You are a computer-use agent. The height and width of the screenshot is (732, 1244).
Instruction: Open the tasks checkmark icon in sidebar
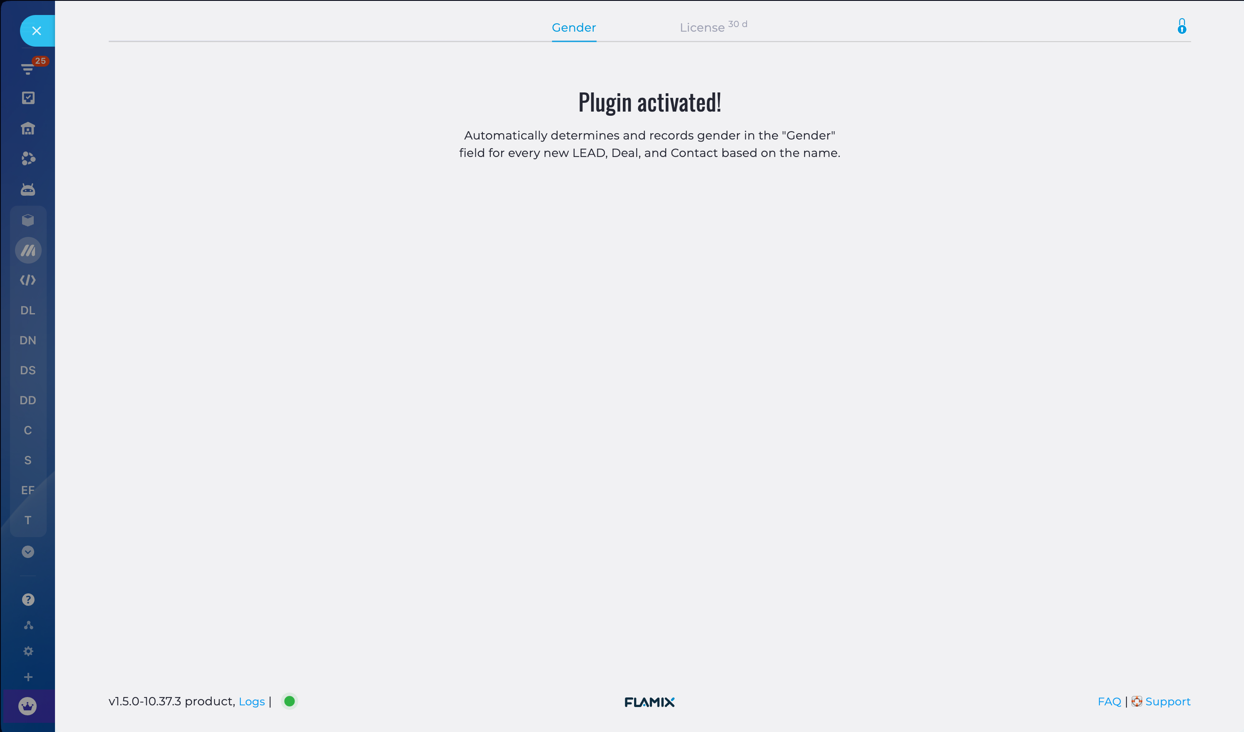pyautogui.click(x=28, y=98)
